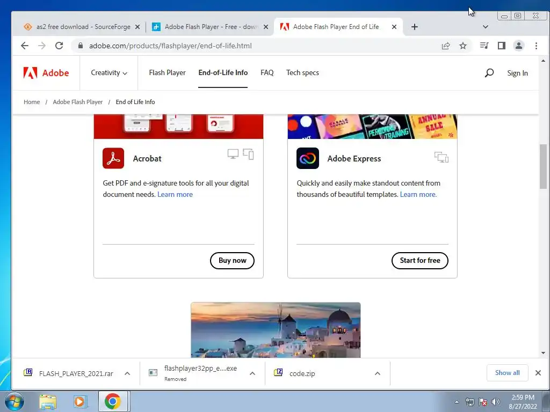The height and width of the screenshot is (412, 550).
Task: Open Chrome three-dot menu
Action: 536,46
